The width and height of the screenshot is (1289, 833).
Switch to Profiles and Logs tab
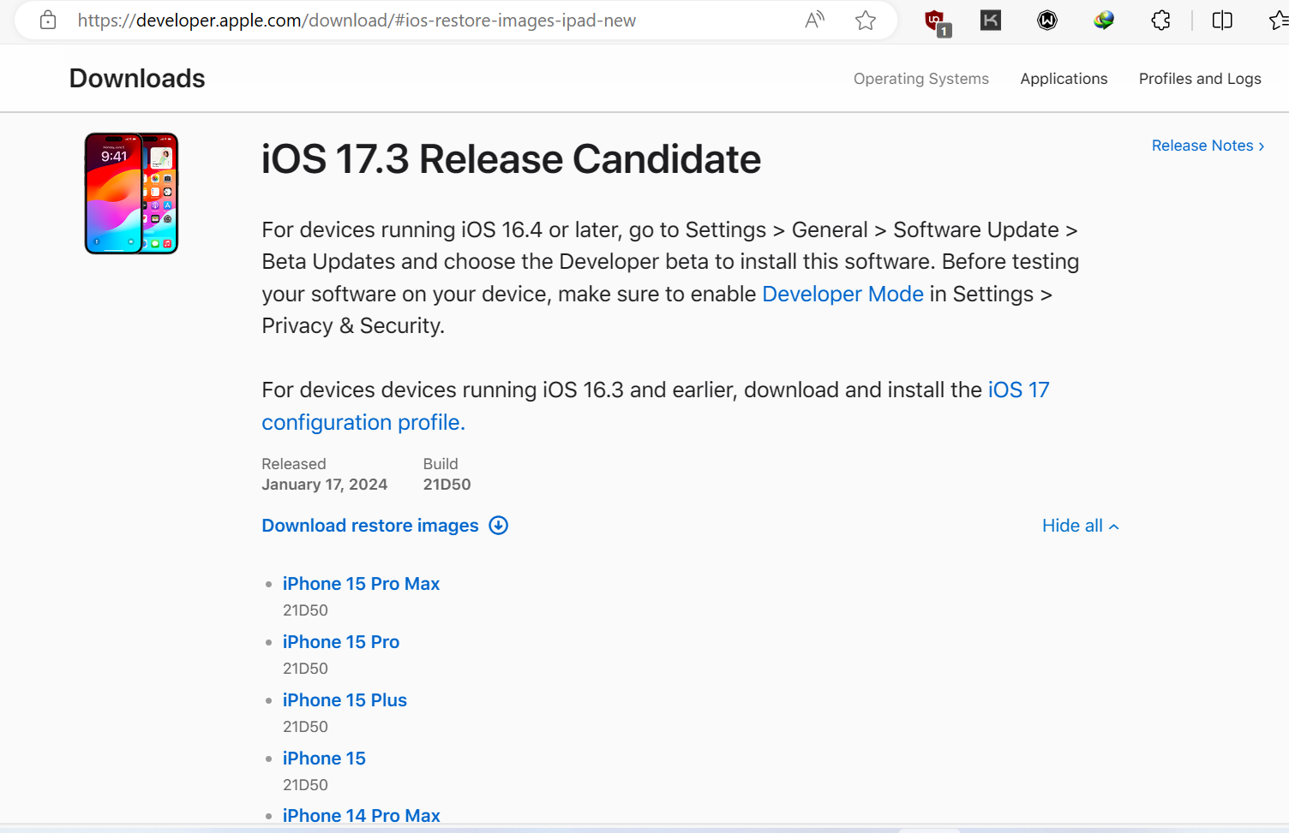1200,79
